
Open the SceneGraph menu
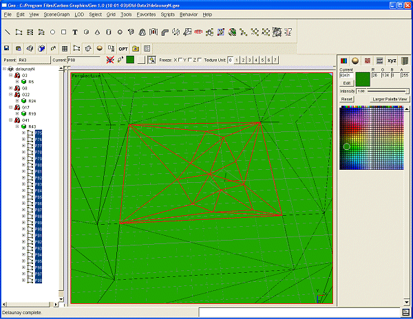pos(55,14)
